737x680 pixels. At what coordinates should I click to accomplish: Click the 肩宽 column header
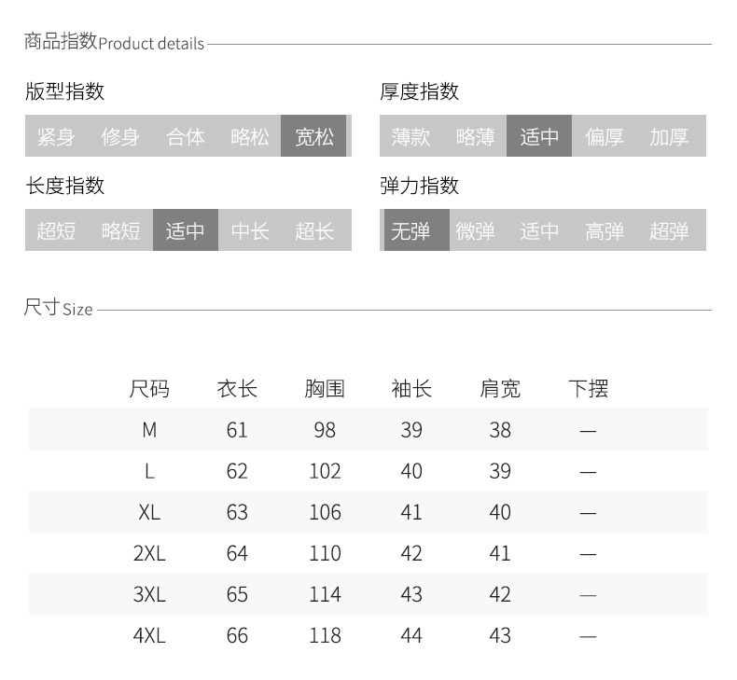click(x=500, y=388)
